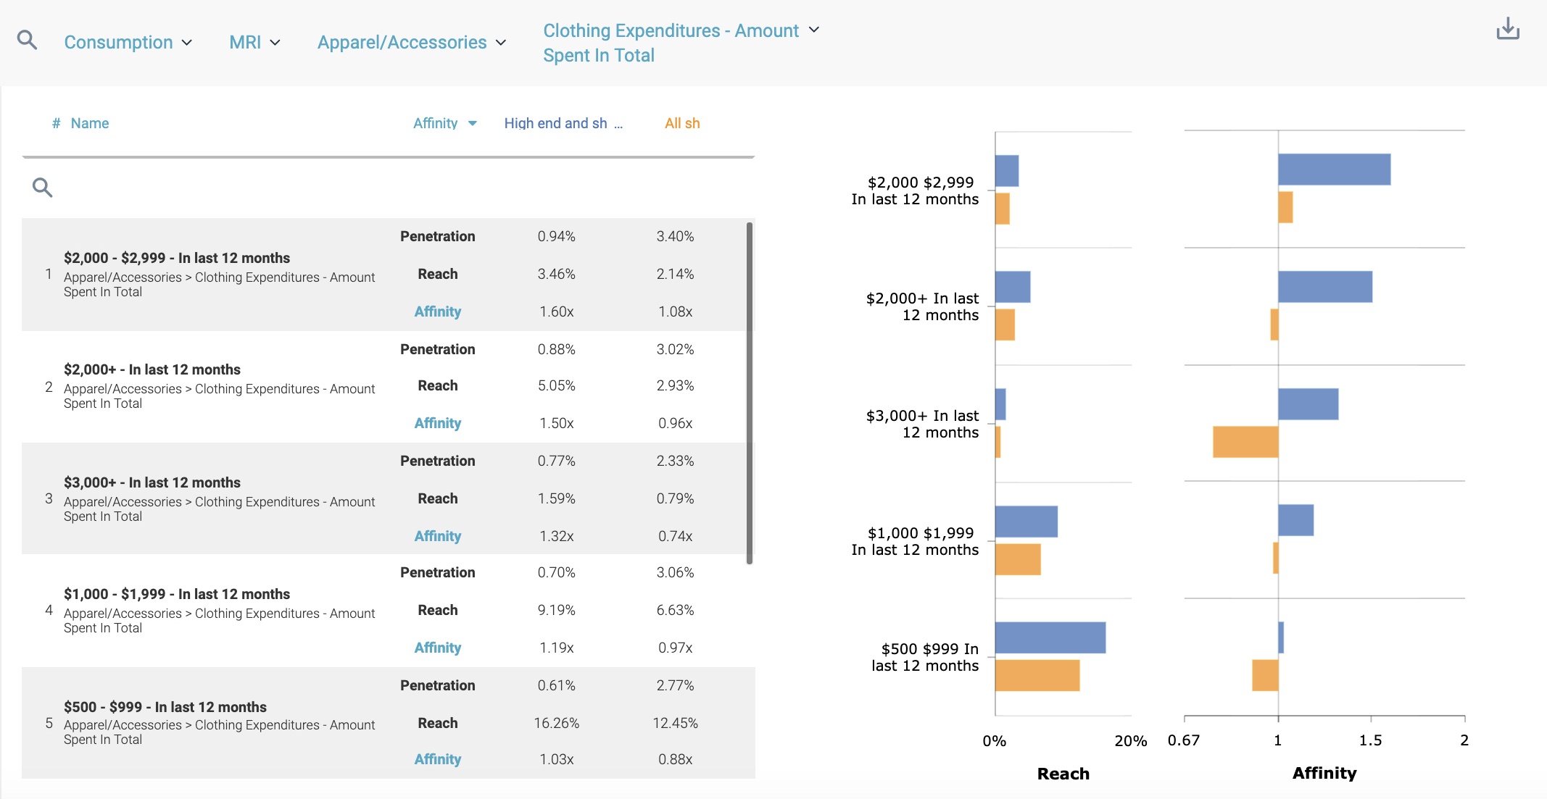This screenshot has height=799, width=1547.
Task: Select the 'High end and sh…' column header
Action: pos(563,124)
